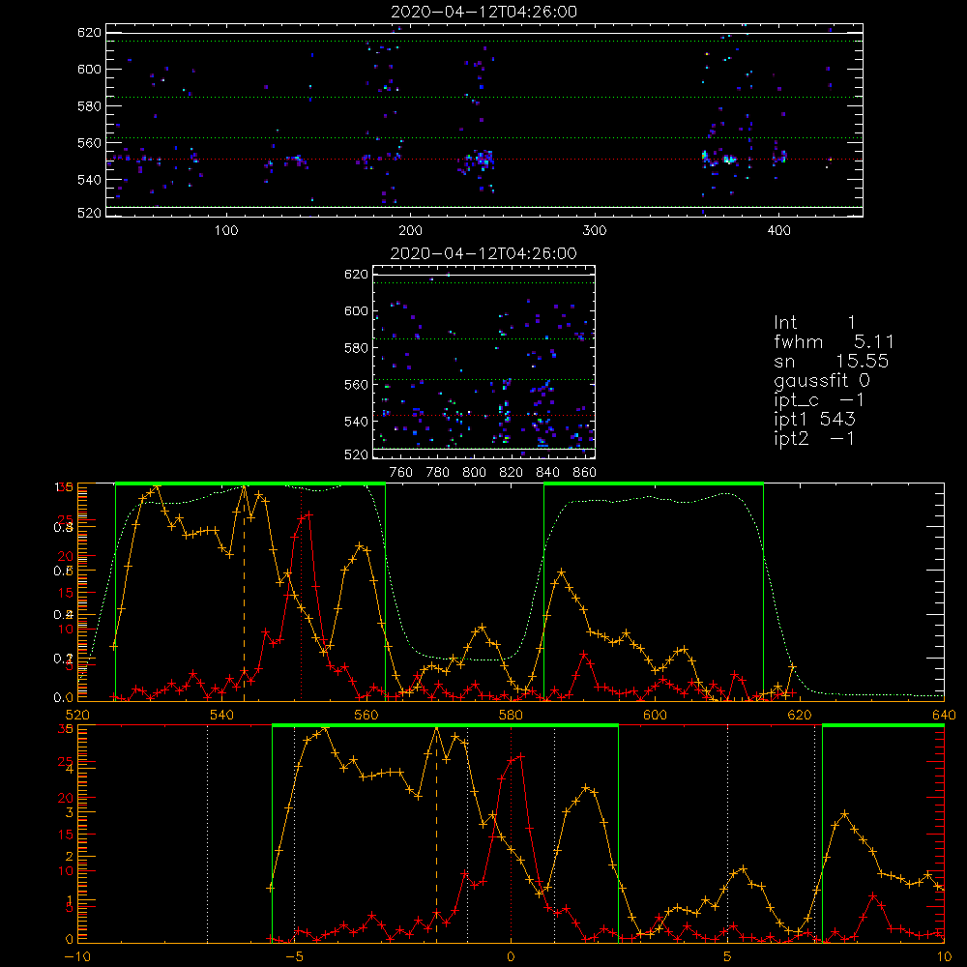Click x-axis label 860 on middle image plot
967x967 pixels.
(585, 473)
